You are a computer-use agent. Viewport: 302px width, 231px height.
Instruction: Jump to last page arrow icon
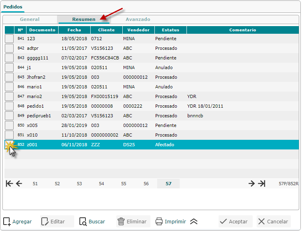coord(261,184)
